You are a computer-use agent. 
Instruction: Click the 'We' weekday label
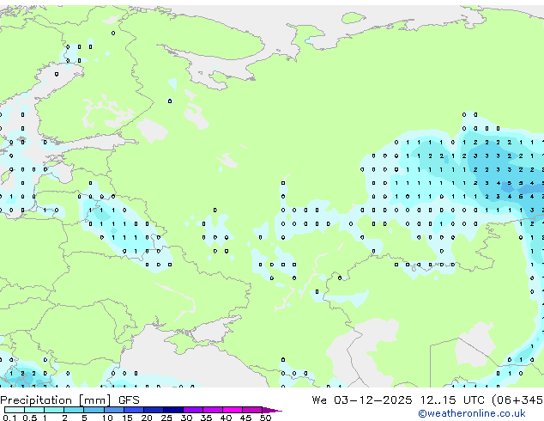click(319, 400)
